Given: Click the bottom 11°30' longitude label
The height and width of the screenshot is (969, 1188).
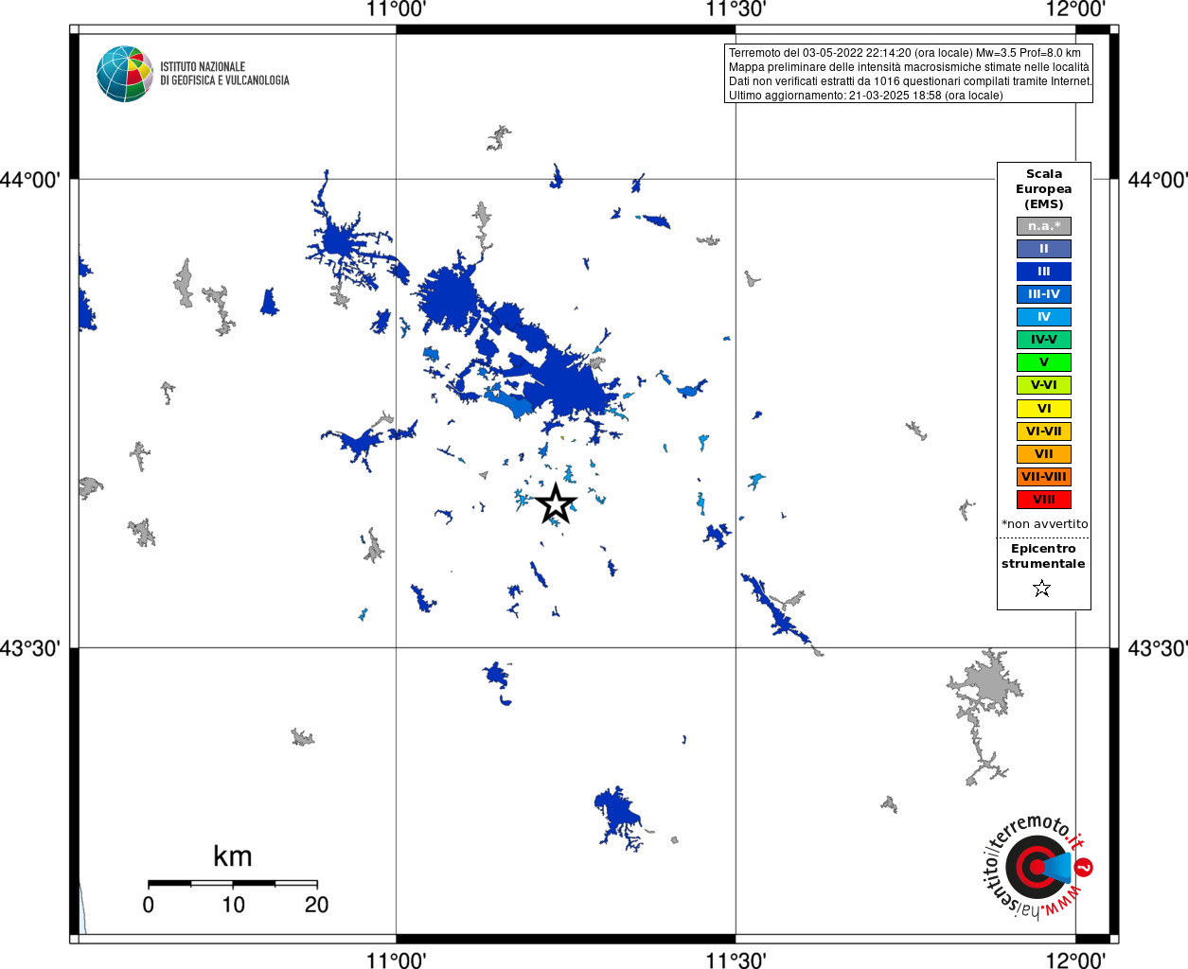Looking at the screenshot, I should click(736, 960).
